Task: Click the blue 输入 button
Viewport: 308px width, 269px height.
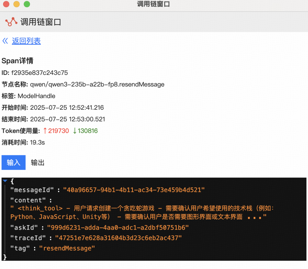Action: [13, 162]
